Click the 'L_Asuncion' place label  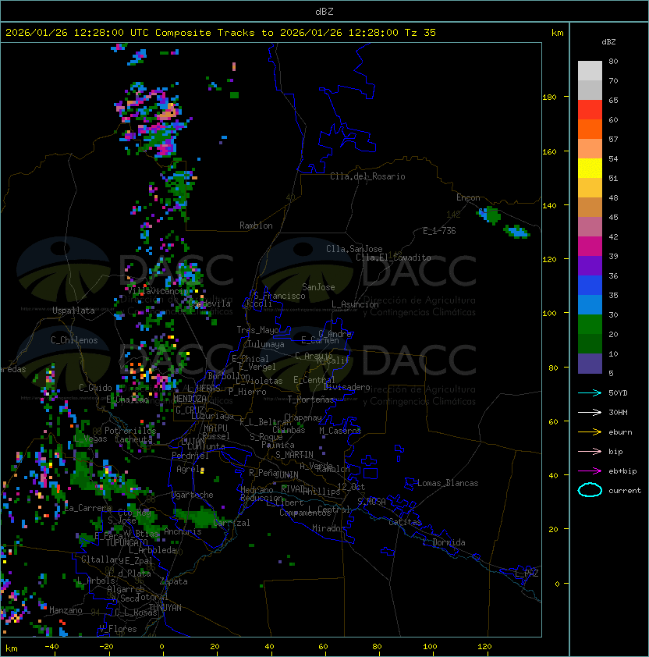(x=355, y=304)
